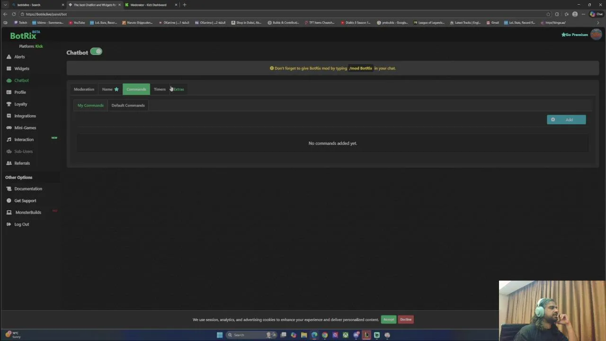Switch to the Moderator Kick Dashboard browser tab
Viewport: 606px width, 341px height.
coord(151,5)
